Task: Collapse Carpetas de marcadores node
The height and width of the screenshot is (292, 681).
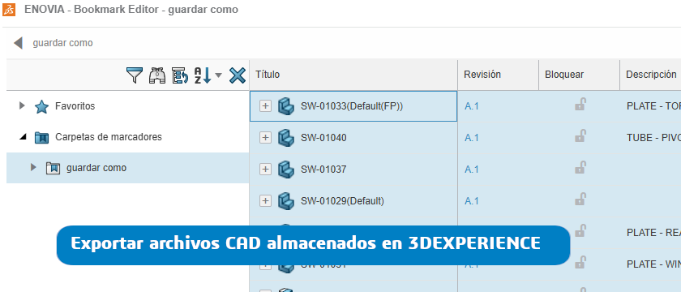Action: tap(23, 137)
